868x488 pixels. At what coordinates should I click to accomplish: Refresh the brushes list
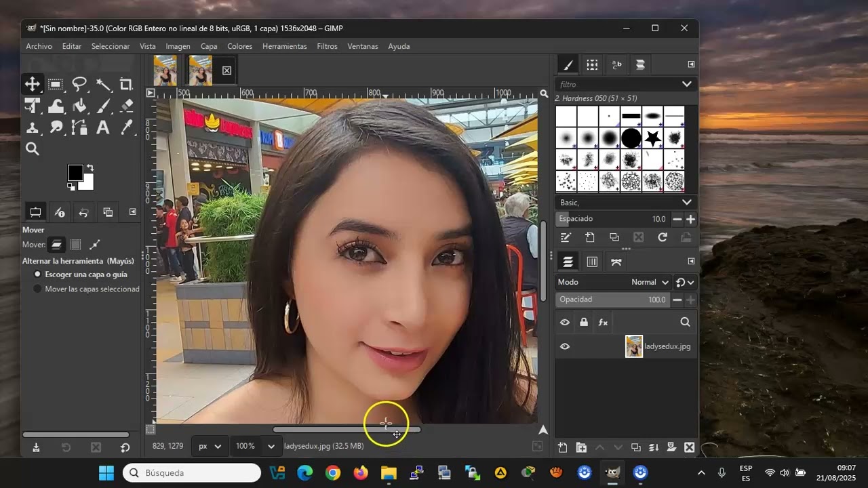(663, 237)
